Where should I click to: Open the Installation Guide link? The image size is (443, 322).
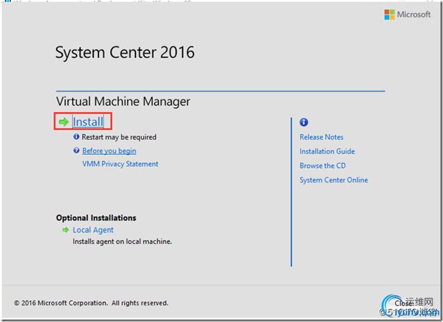coord(327,151)
